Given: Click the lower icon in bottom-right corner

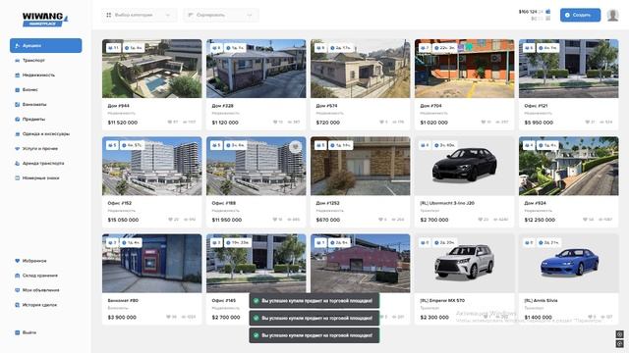Looking at the screenshot, I should pos(620,343).
